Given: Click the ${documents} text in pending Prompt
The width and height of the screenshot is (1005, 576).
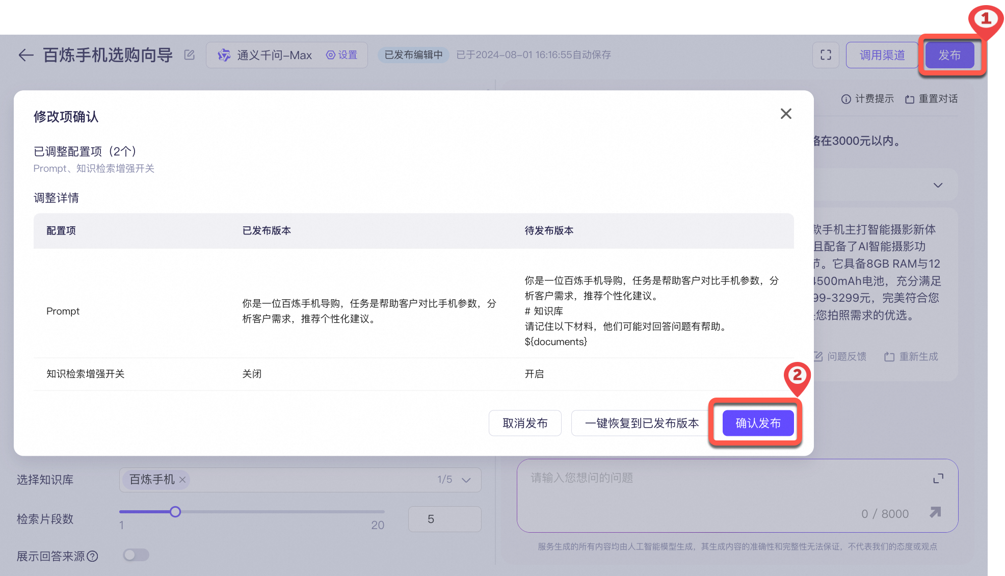Looking at the screenshot, I should pos(556,342).
